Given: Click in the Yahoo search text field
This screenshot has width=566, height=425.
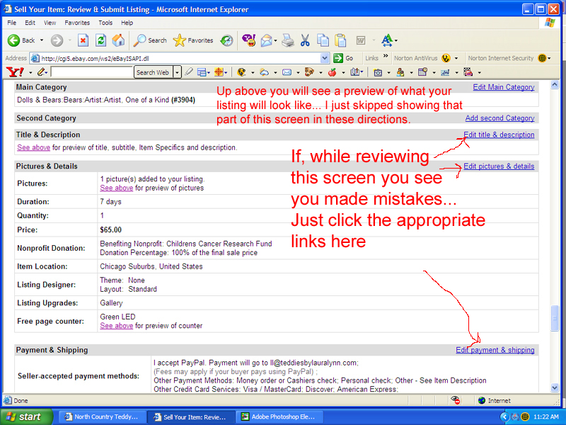Looking at the screenshot, I should click(x=92, y=72).
